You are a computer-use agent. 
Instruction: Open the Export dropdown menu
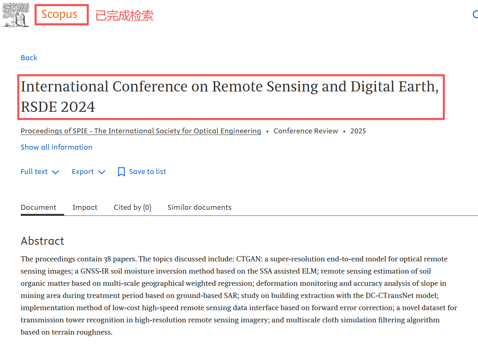(83, 172)
